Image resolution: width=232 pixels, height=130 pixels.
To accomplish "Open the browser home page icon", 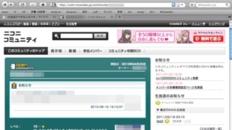I will coord(43,5).
